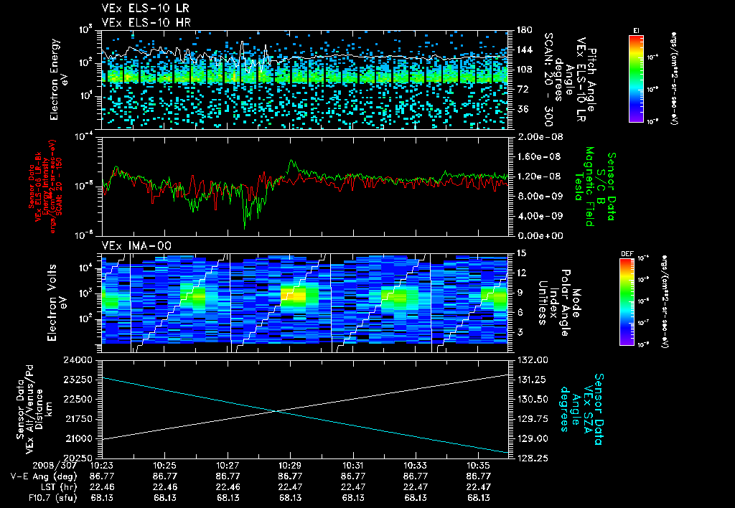The height and width of the screenshot is (508, 735).
Task: Click the "4.00e-09" magnetic field tick
Action: (540, 216)
